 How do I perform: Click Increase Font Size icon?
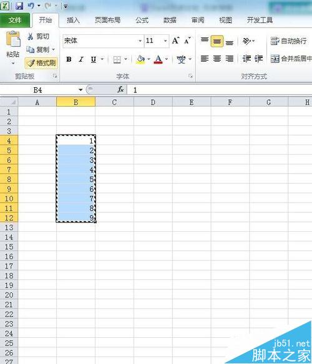click(176, 41)
